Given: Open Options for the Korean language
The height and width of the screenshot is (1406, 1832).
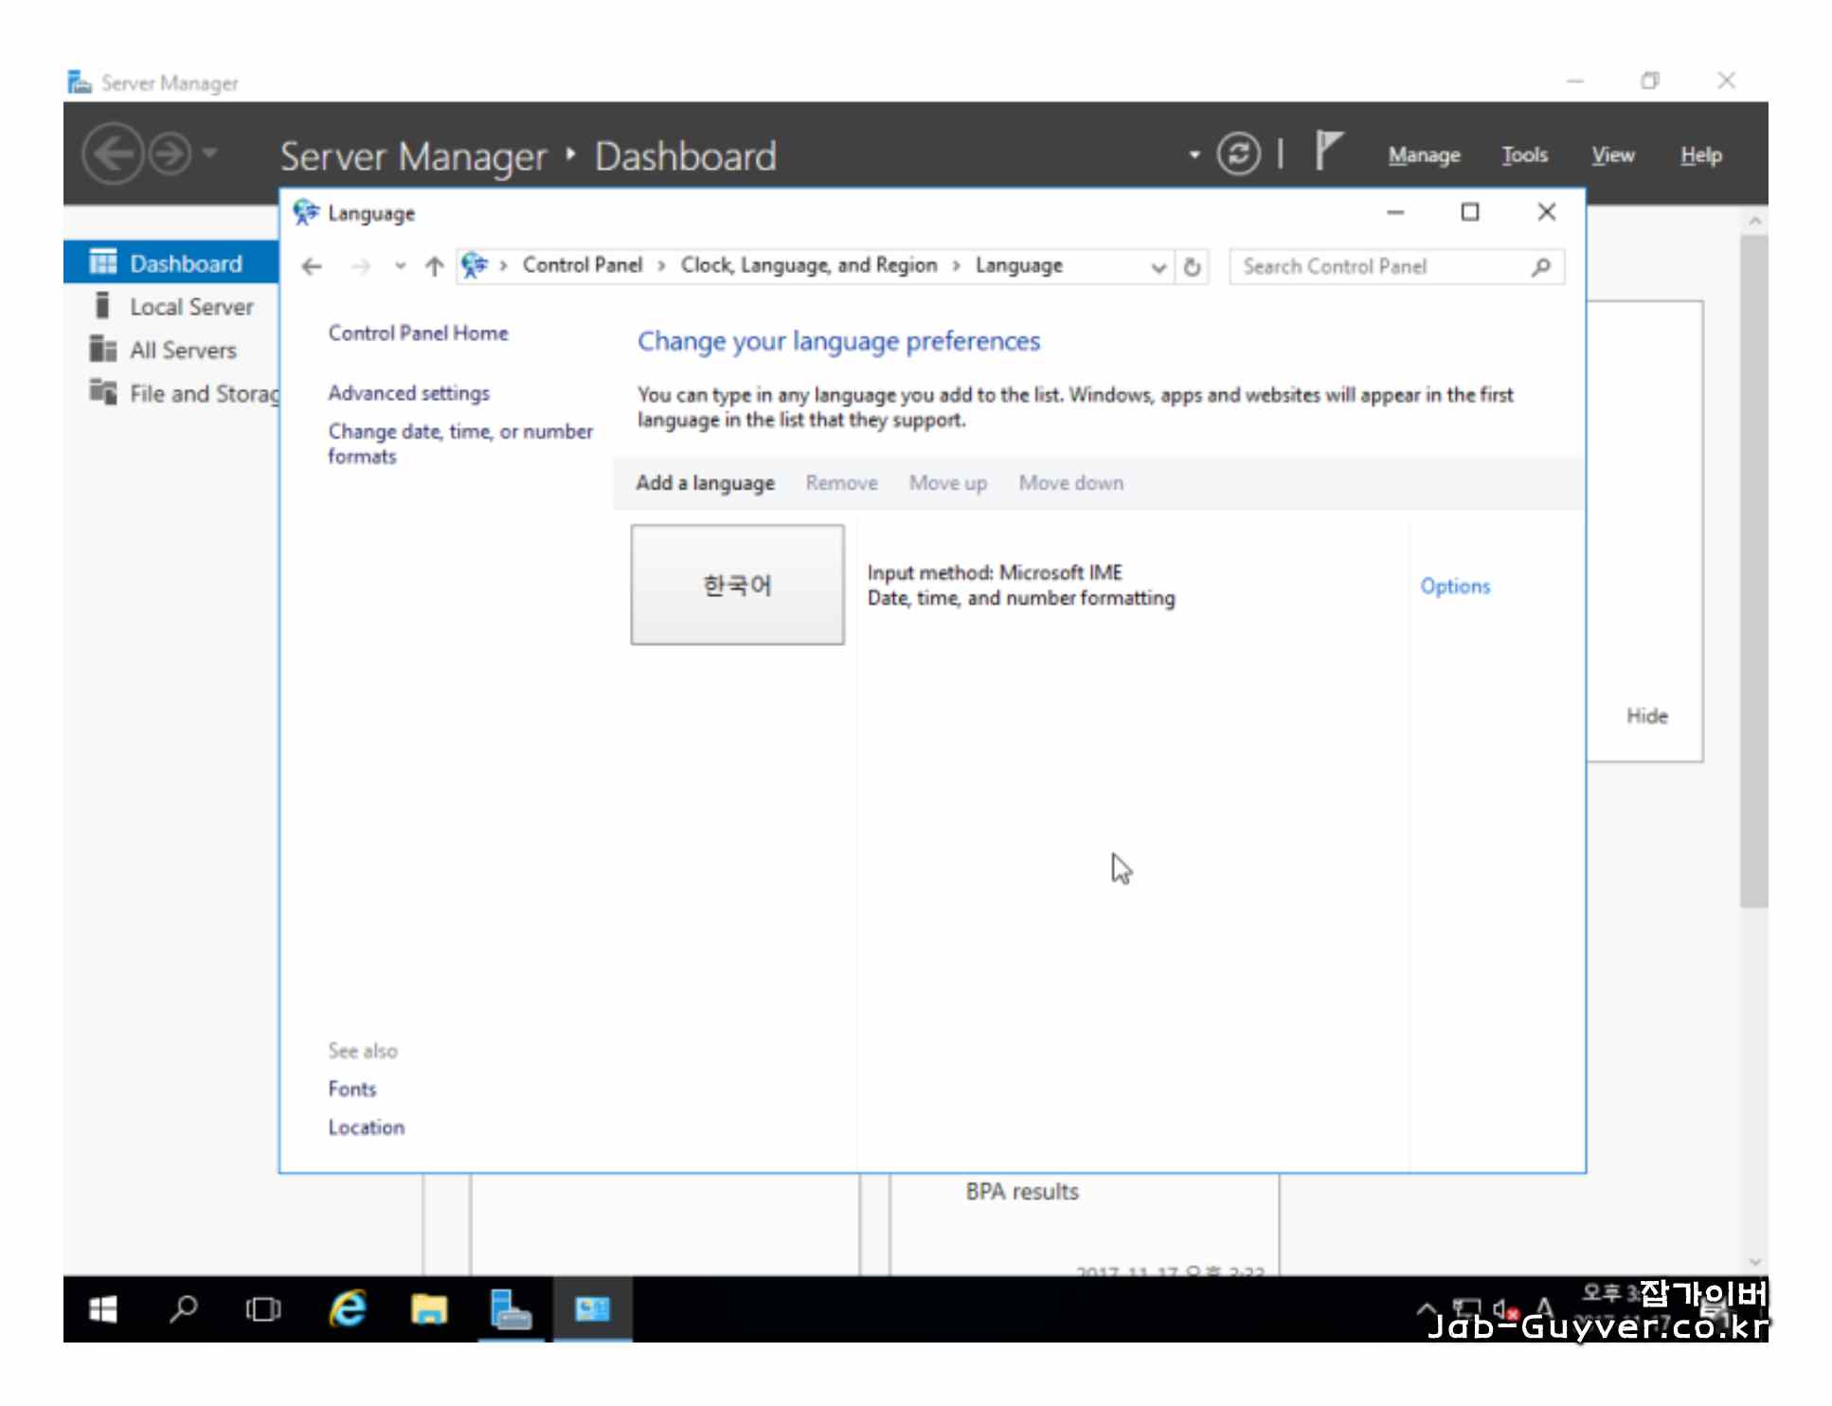Looking at the screenshot, I should click(x=1454, y=586).
